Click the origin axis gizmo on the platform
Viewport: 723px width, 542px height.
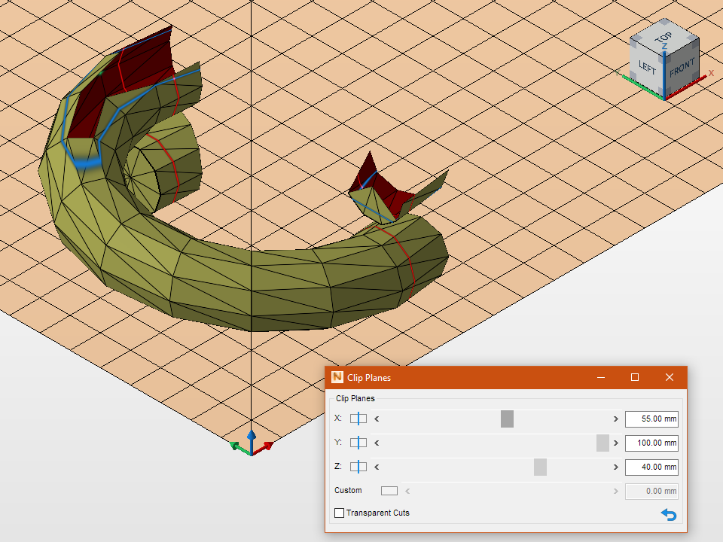coord(252,445)
